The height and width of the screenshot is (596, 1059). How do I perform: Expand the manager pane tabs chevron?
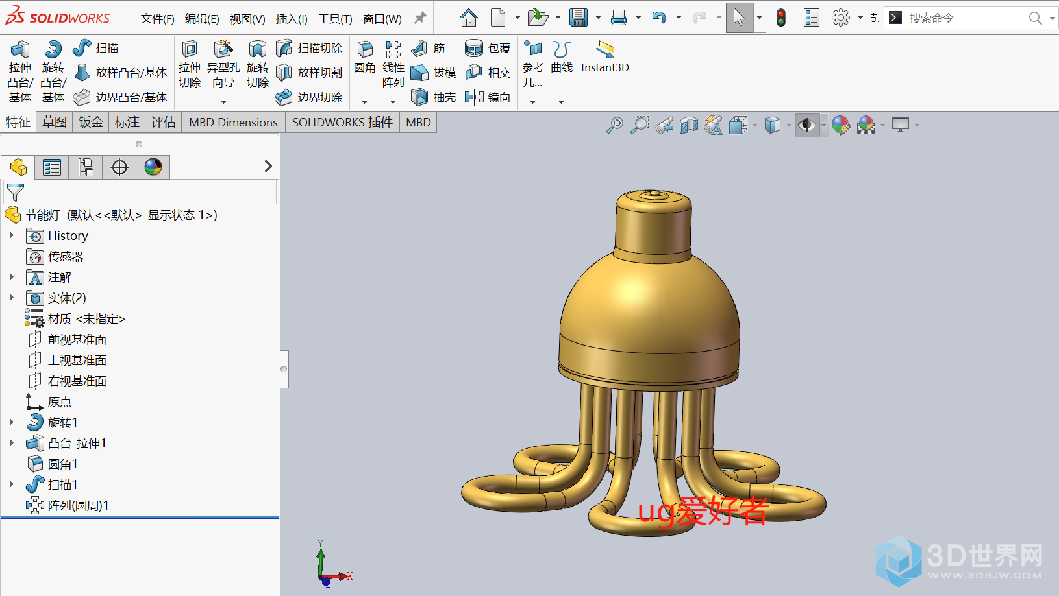coord(268,167)
